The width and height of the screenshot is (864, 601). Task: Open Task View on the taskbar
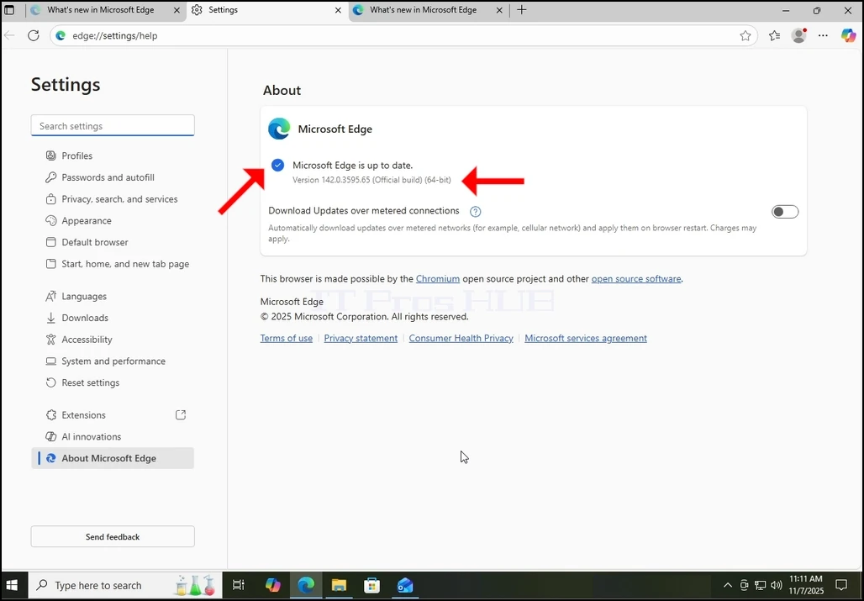(239, 585)
